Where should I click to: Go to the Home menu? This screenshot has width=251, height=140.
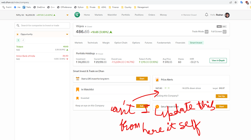(87, 15)
